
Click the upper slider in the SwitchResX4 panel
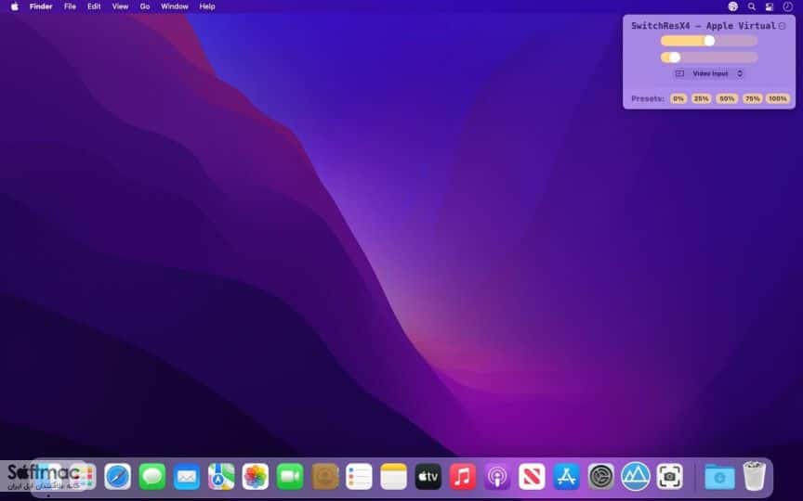pyautogui.click(x=709, y=41)
